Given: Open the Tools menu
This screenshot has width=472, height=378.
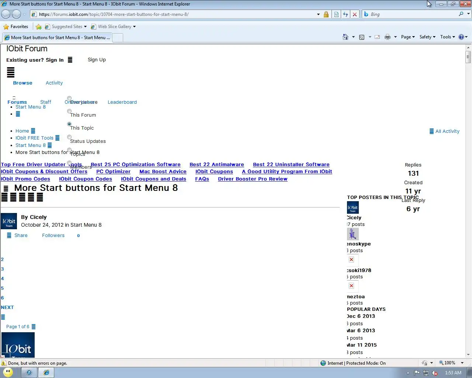Looking at the screenshot, I should coord(447,37).
